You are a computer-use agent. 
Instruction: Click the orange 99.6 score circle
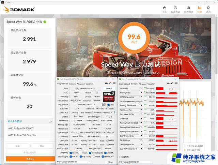pos(134,37)
